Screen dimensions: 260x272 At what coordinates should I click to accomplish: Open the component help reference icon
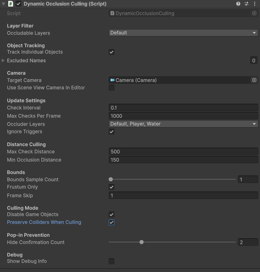point(238,4)
